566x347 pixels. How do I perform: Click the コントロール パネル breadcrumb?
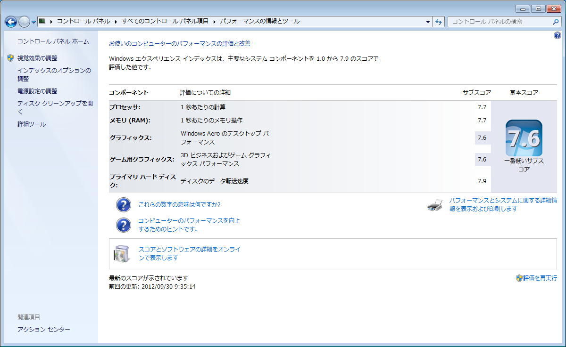coord(83,21)
